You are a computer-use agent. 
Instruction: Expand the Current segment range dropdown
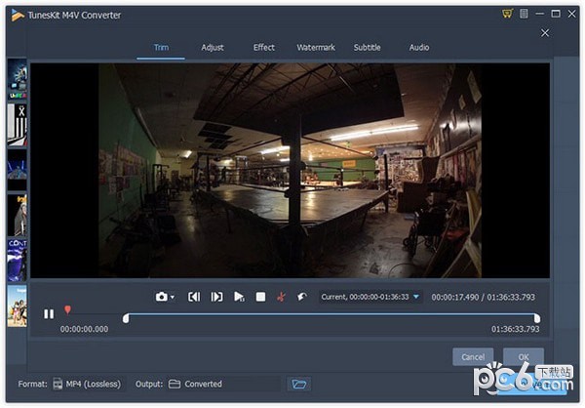[x=416, y=297]
